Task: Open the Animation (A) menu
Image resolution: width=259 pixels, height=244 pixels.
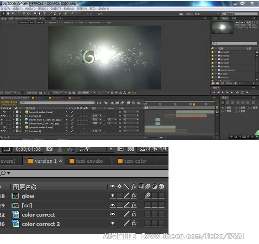Action: tap(69, 9)
